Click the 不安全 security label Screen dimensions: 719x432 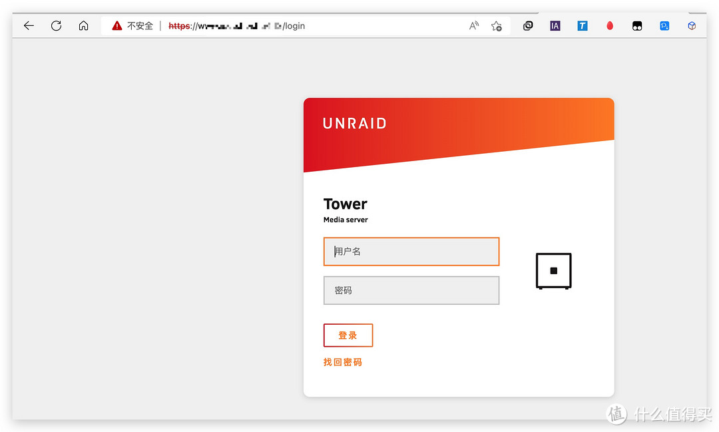140,26
